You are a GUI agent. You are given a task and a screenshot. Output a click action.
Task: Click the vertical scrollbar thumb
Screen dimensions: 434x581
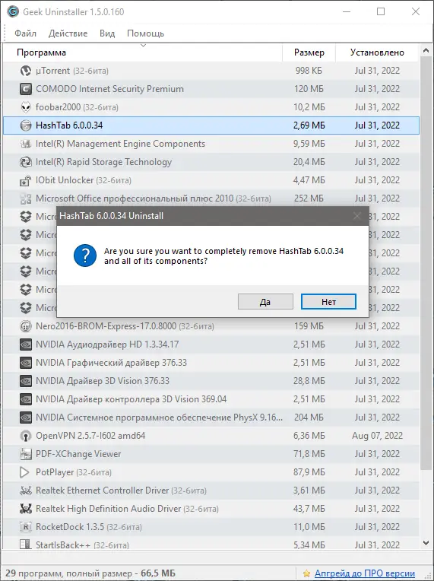(426, 264)
